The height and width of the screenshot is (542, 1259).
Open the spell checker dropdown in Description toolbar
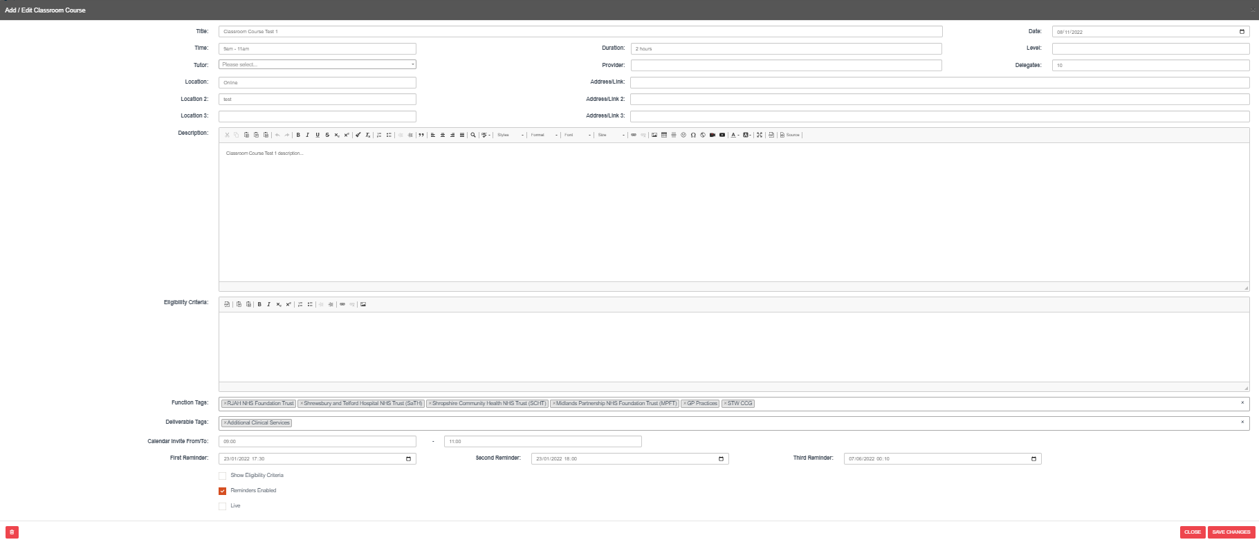coord(486,135)
